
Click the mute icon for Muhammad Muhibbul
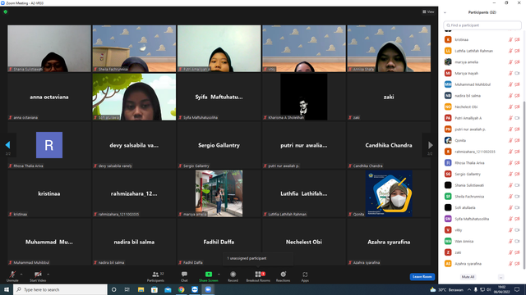click(510, 84)
